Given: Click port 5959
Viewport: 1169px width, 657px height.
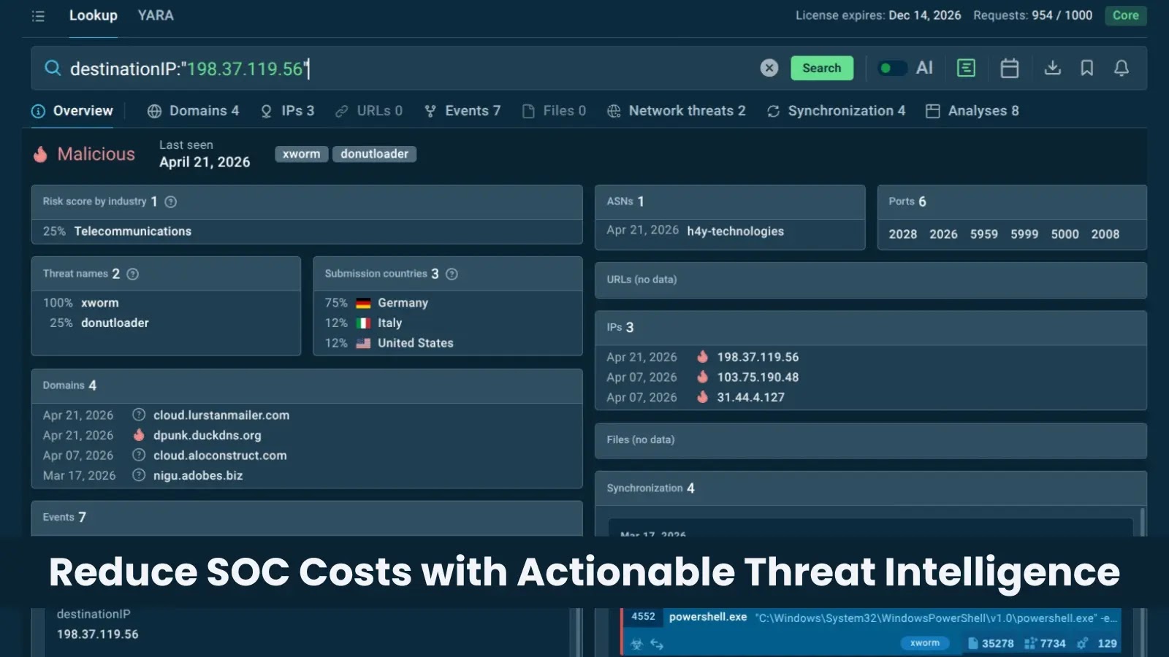Looking at the screenshot, I should (983, 234).
